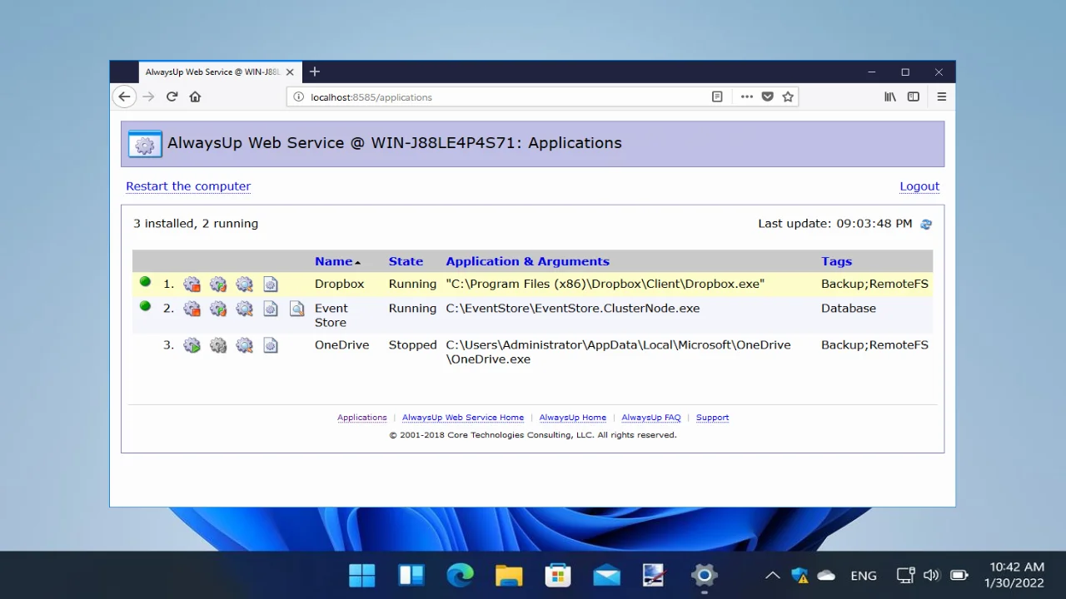The width and height of the screenshot is (1066, 599).
Task: View OneDrive details with the magnifier gear icon
Action: pyautogui.click(x=244, y=345)
